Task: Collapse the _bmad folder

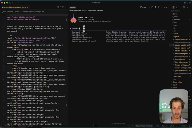Action: tap(175, 14)
